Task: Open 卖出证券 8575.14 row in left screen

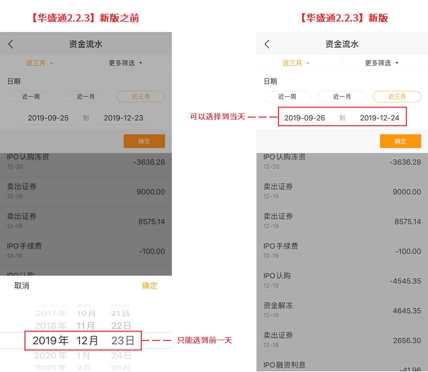Action: coord(86,221)
